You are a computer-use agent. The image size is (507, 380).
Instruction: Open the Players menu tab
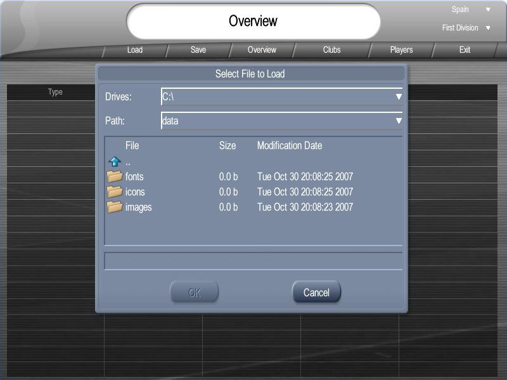click(401, 50)
